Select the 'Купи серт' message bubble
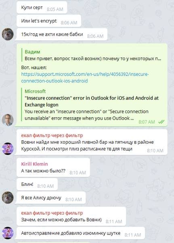 coord(42,7)
